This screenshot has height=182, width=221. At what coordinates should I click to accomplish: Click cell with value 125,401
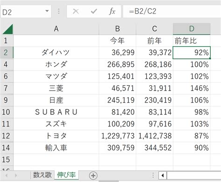117,77
